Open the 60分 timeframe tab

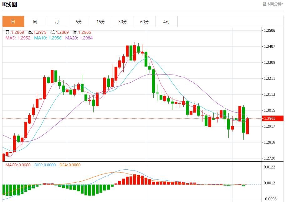[x=145, y=22]
